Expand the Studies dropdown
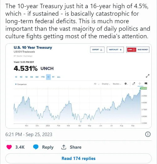The image size is (157, 164). [117, 84]
